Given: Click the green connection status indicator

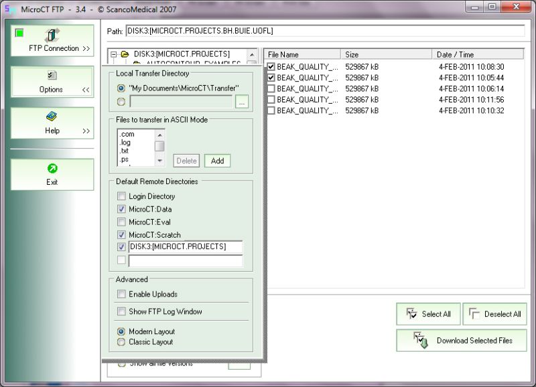Looking at the screenshot, I should point(19,33).
